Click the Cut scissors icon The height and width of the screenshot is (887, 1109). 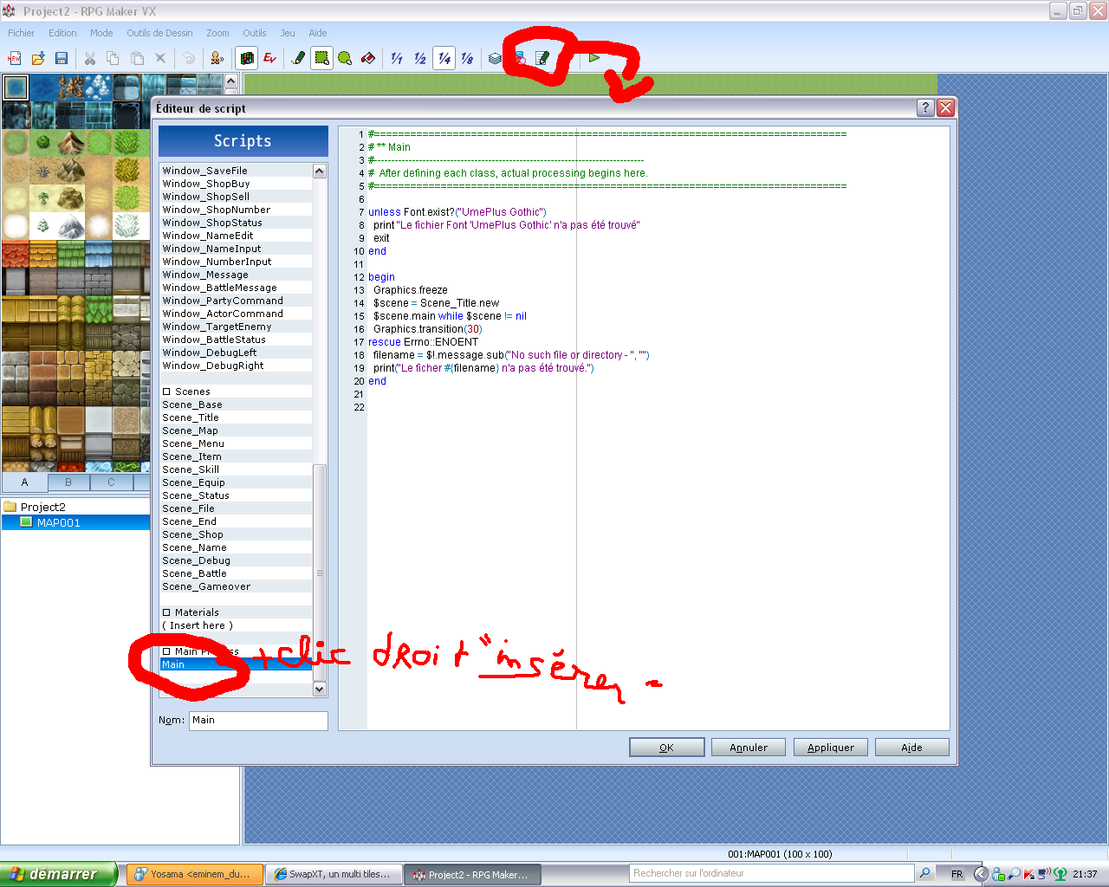pos(89,58)
